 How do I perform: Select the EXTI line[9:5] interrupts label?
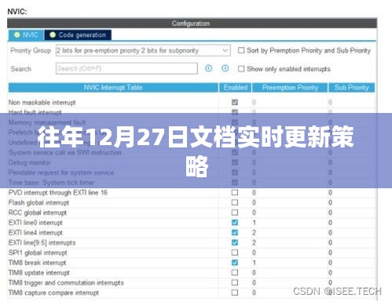42,242
